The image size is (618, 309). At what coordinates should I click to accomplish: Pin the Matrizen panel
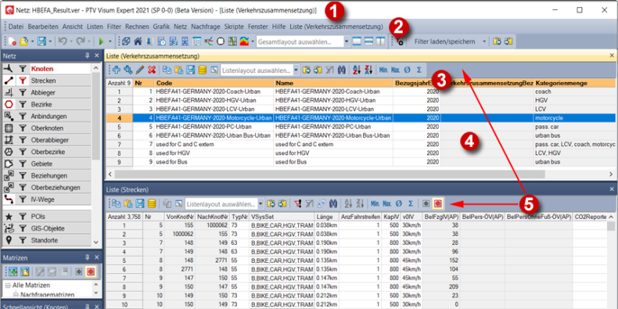(88, 257)
